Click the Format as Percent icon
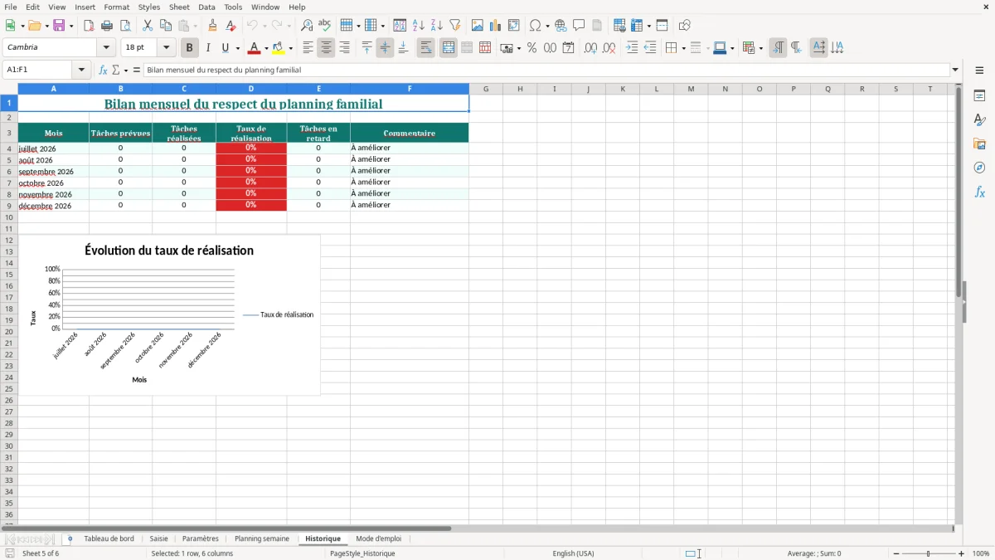Image resolution: width=995 pixels, height=560 pixels. coord(531,48)
